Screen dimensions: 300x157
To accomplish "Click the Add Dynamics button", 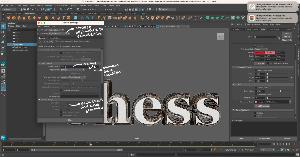I will click(262, 106).
